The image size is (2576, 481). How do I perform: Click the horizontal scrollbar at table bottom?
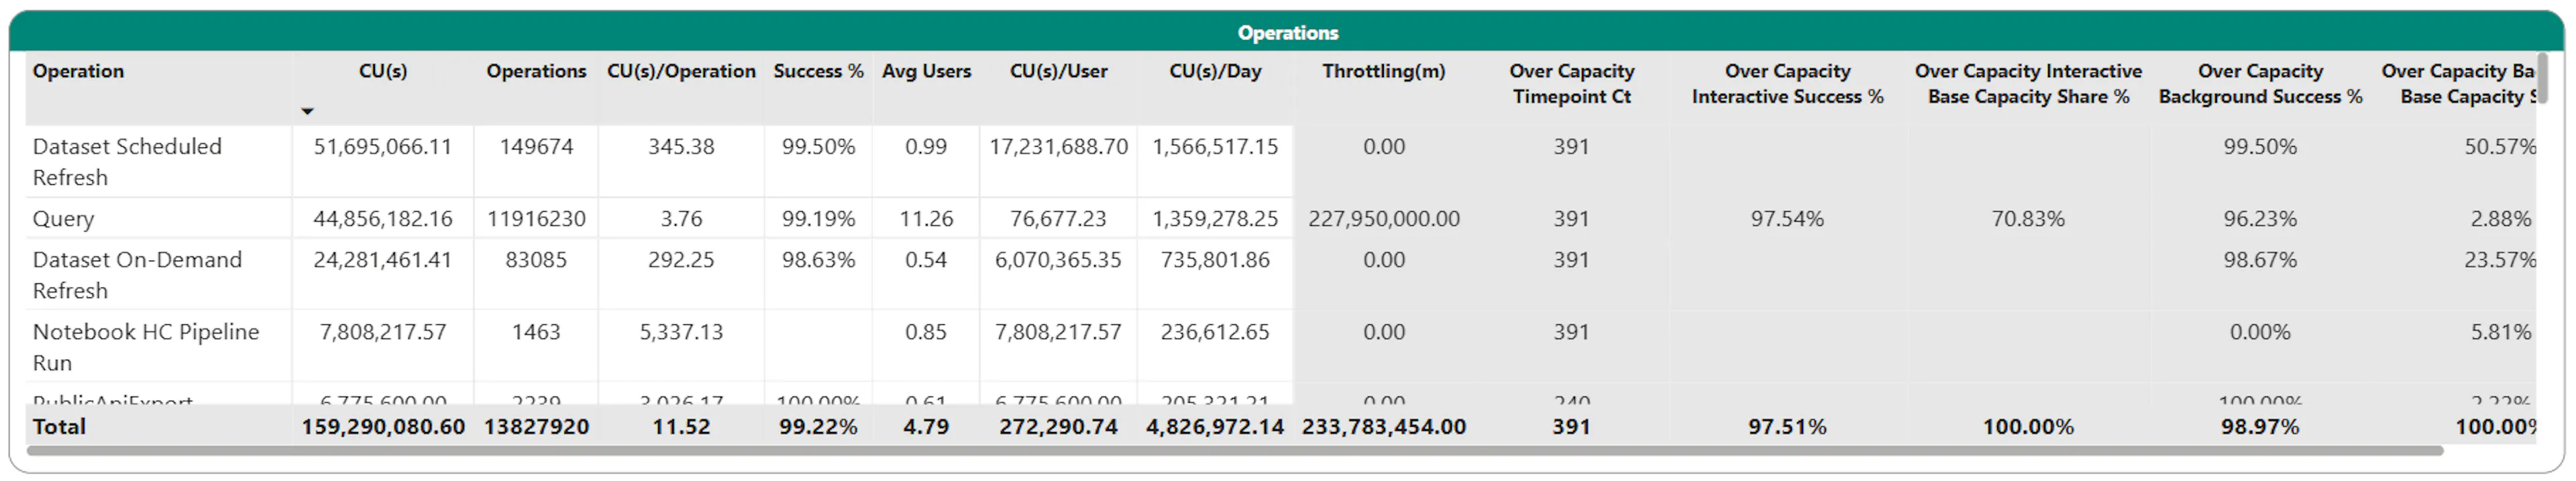pyautogui.click(x=1235, y=451)
